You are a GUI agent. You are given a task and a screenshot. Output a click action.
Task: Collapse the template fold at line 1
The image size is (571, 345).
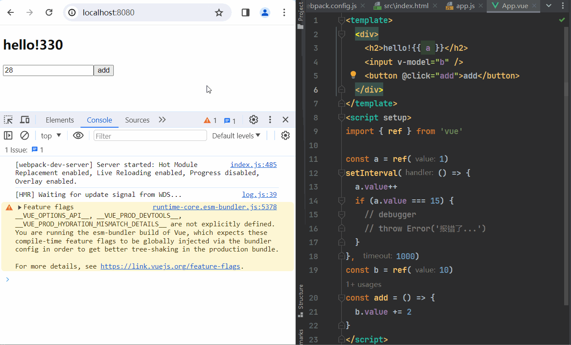tap(341, 20)
